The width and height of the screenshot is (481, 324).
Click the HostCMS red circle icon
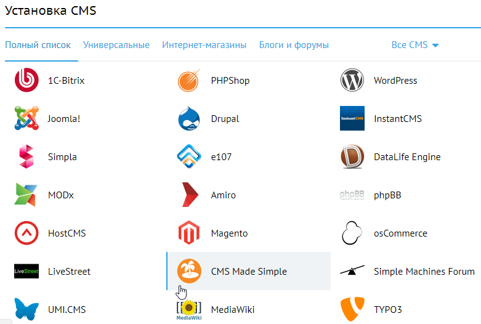26,233
